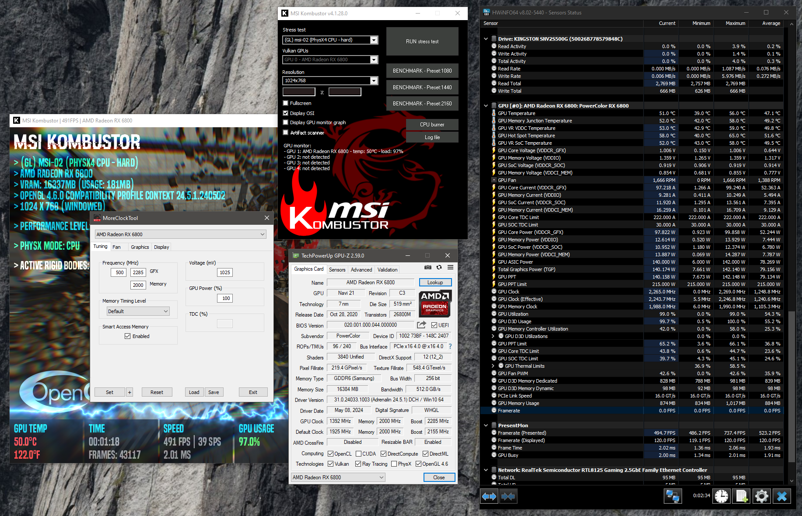The height and width of the screenshot is (516, 802).
Task: Expand the GPU D3D Utilizations row
Action: click(x=493, y=336)
